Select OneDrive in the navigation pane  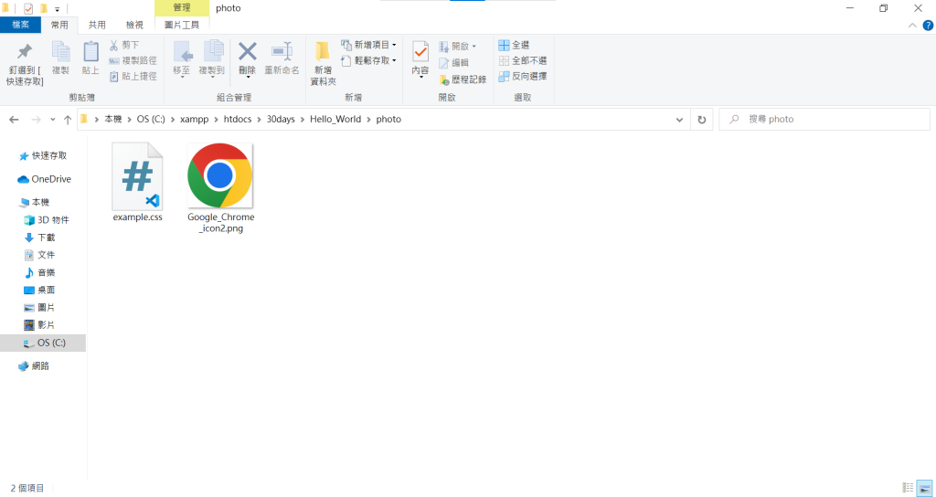click(x=44, y=179)
